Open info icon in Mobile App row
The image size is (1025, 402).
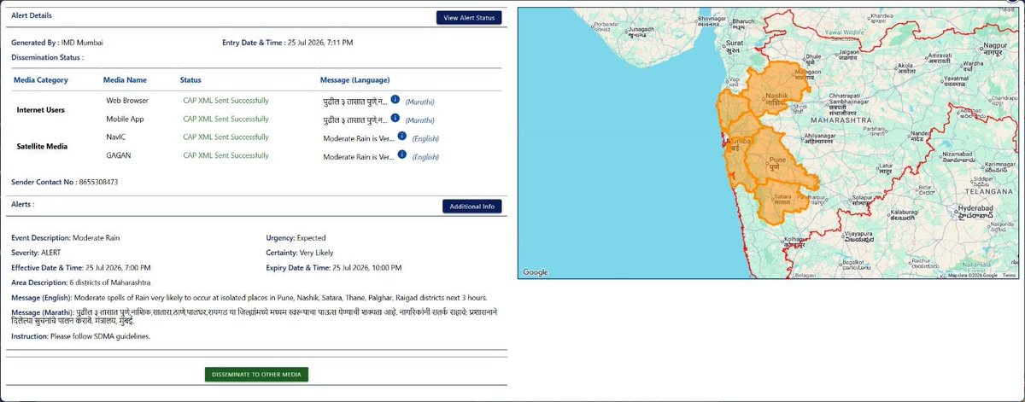[x=395, y=119]
